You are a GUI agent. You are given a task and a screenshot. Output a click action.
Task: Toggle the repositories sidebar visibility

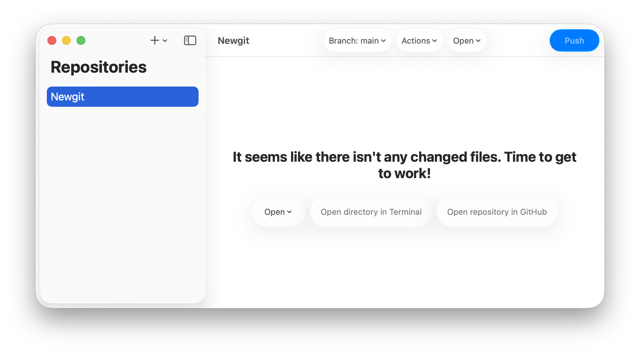click(x=190, y=40)
